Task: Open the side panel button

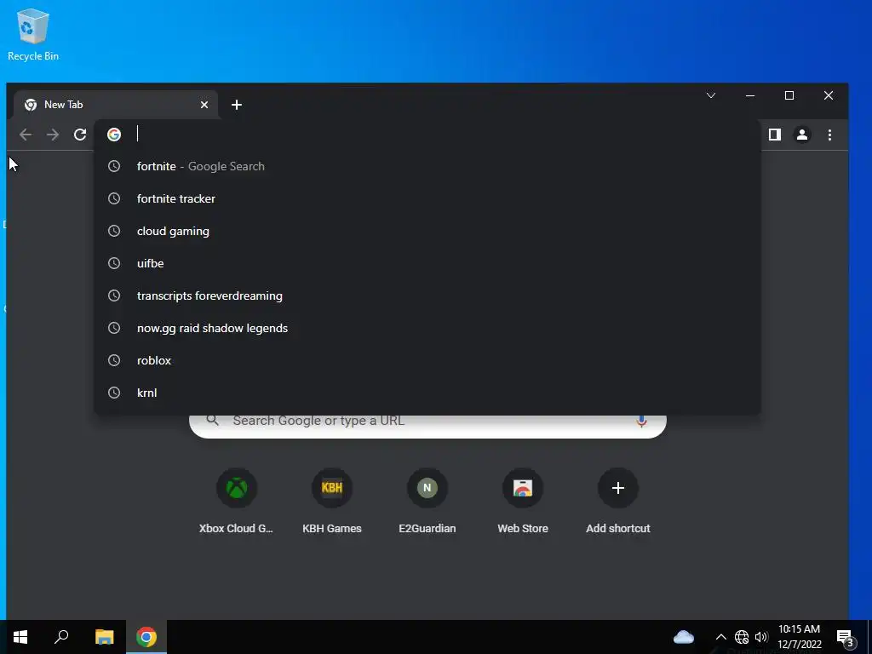Action: pos(775,135)
